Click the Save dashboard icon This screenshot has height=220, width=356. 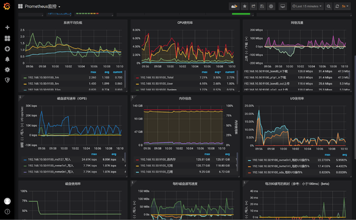(x=262, y=7)
